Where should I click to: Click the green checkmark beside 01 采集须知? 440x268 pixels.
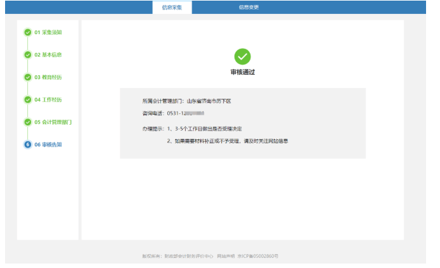(27, 32)
